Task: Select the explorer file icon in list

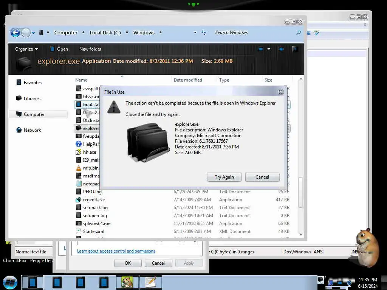Action: click(79, 128)
